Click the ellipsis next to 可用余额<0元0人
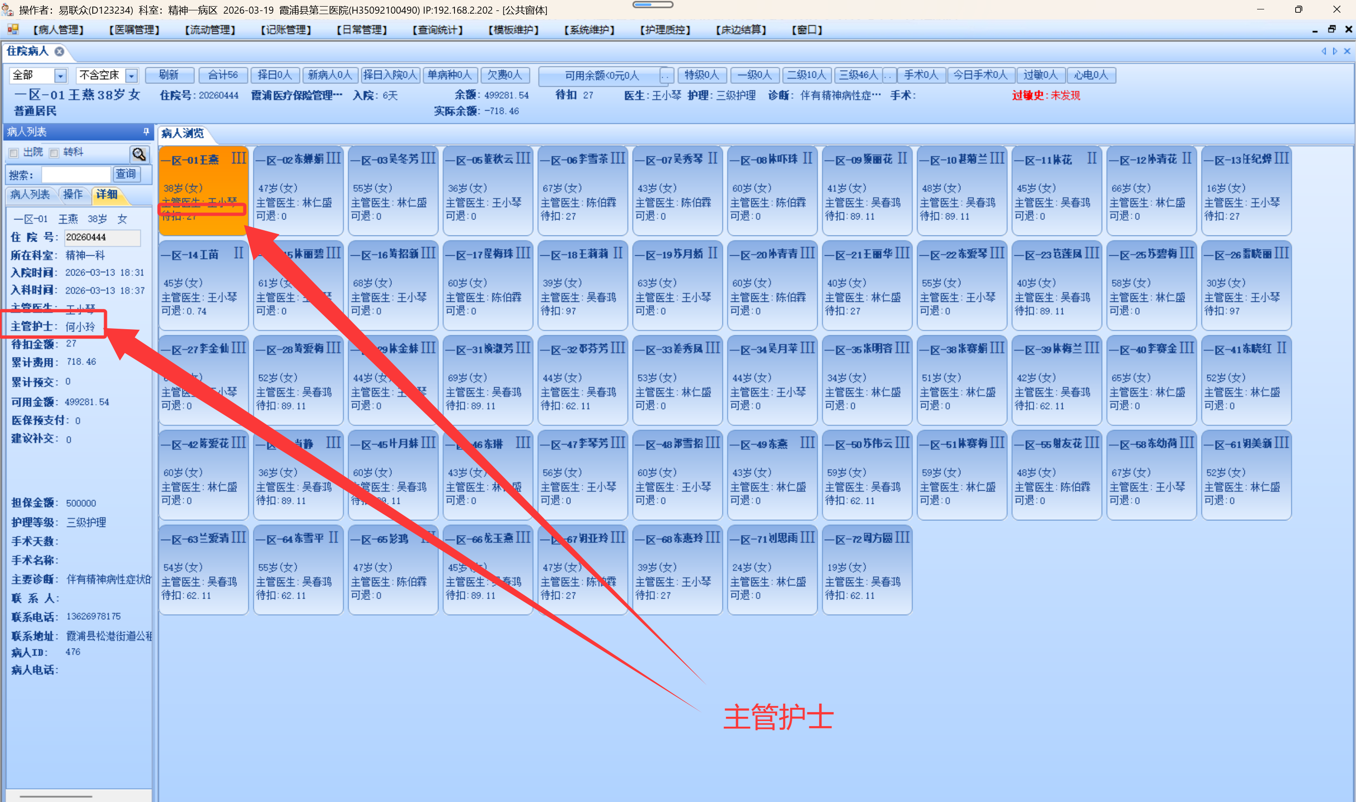1356x802 pixels. (666, 76)
